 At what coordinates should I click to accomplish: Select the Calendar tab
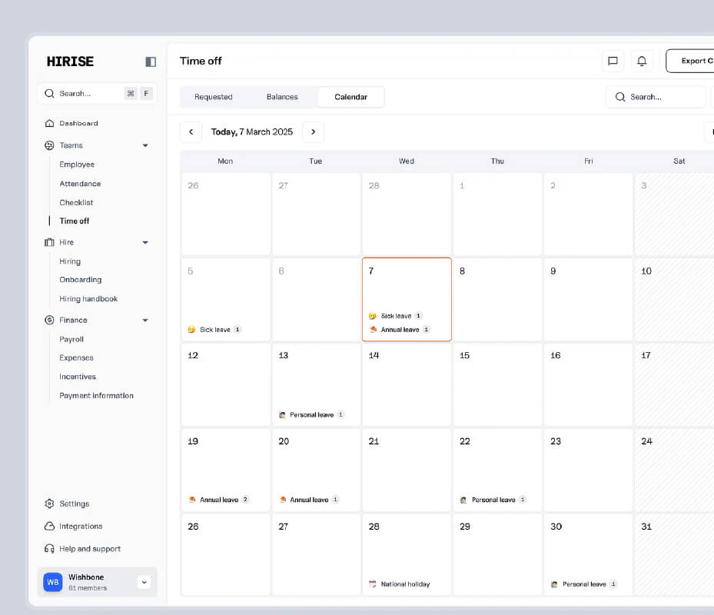click(x=350, y=97)
